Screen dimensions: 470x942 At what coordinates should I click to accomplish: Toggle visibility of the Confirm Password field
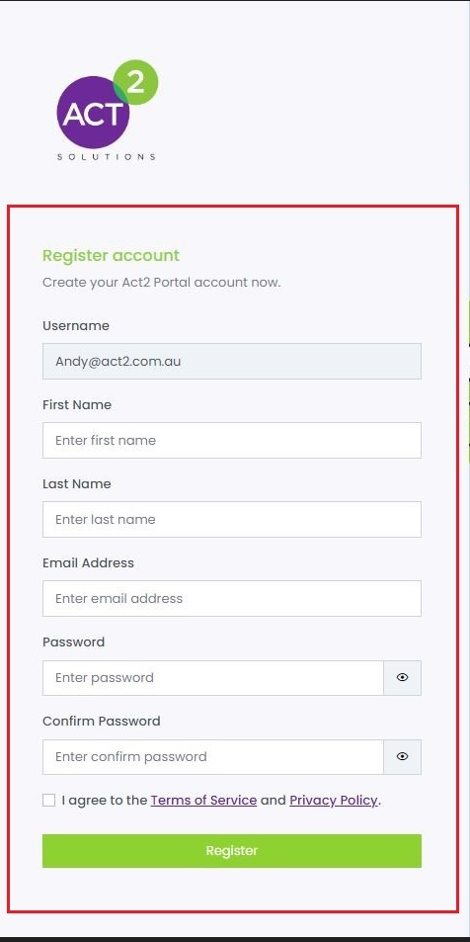[x=402, y=757]
